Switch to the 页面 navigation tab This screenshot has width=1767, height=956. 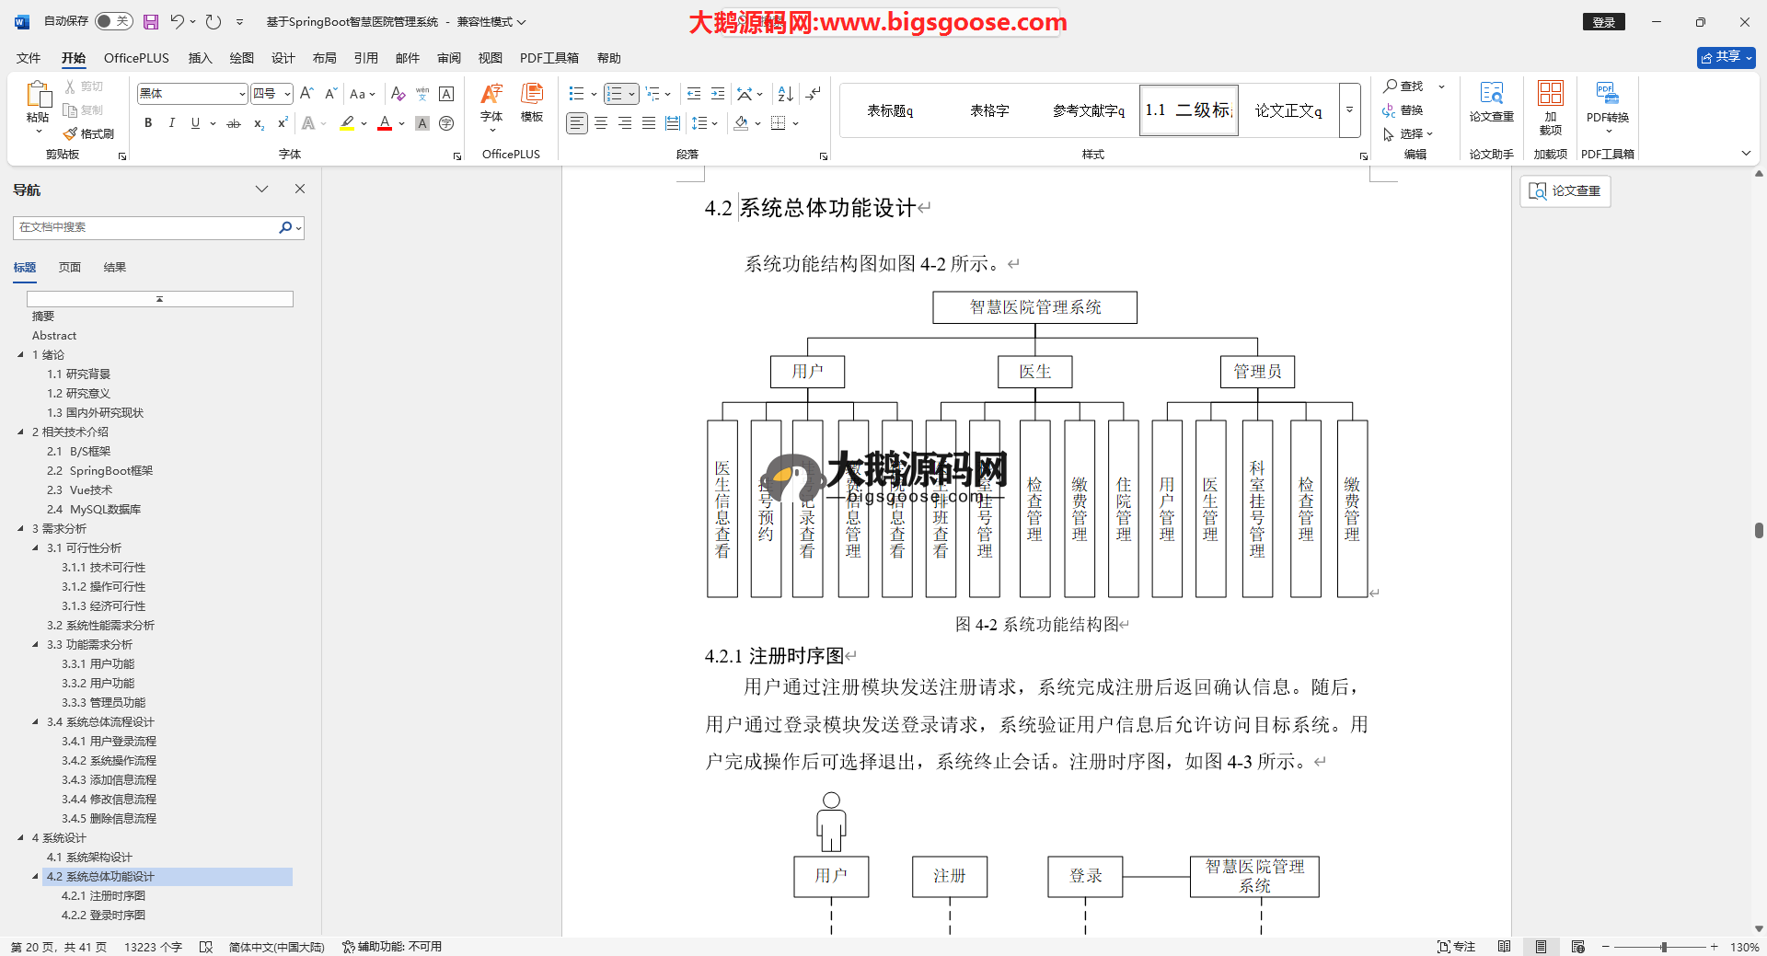click(x=70, y=268)
